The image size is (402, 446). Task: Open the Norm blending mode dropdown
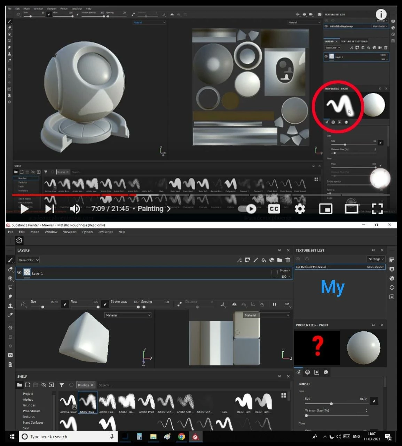pos(285,270)
